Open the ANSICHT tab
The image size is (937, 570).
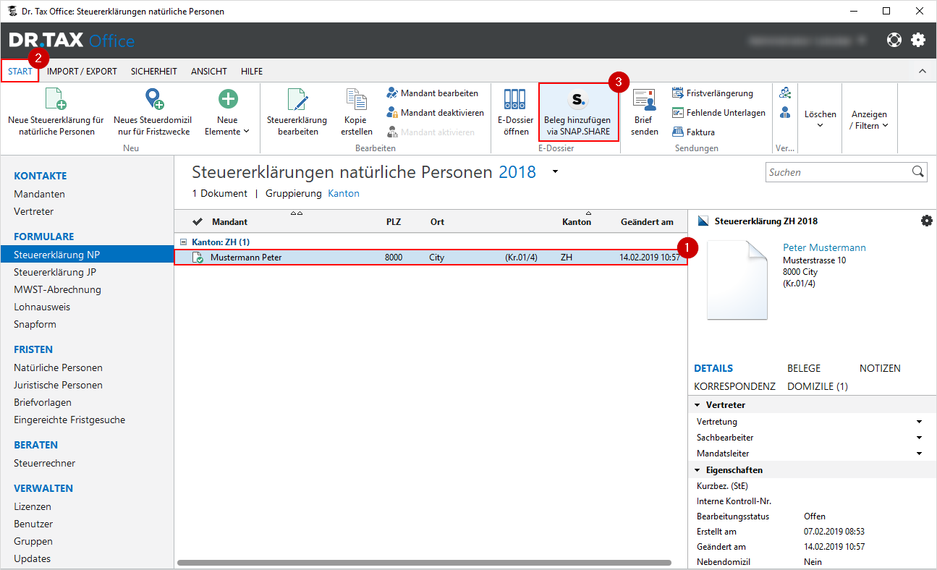[209, 72]
